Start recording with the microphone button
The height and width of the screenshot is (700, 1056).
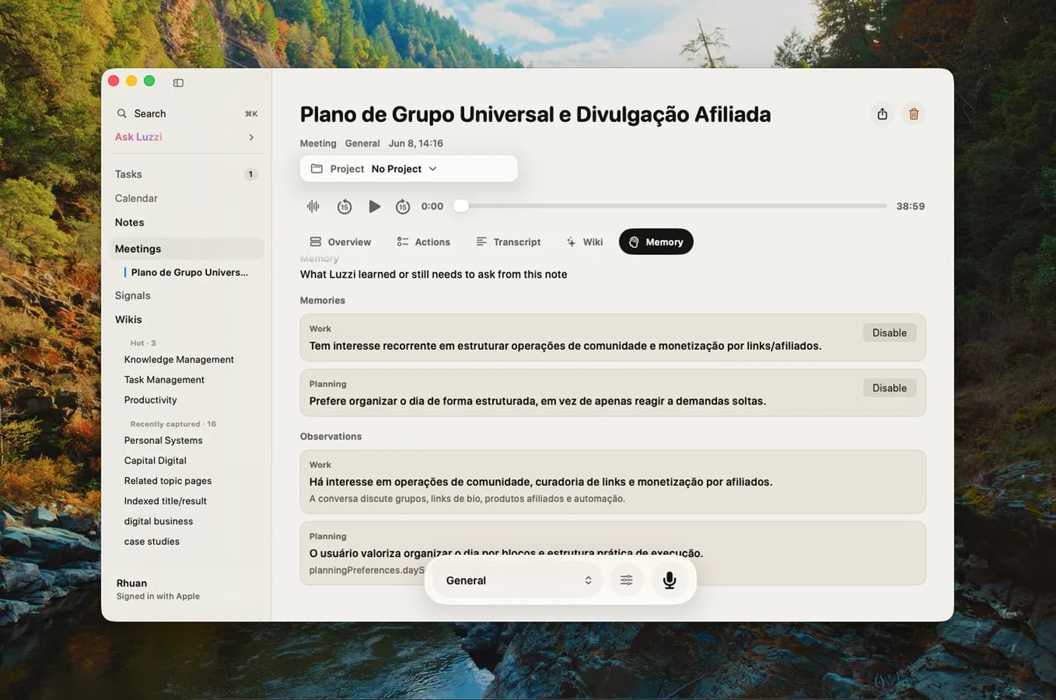(x=669, y=581)
